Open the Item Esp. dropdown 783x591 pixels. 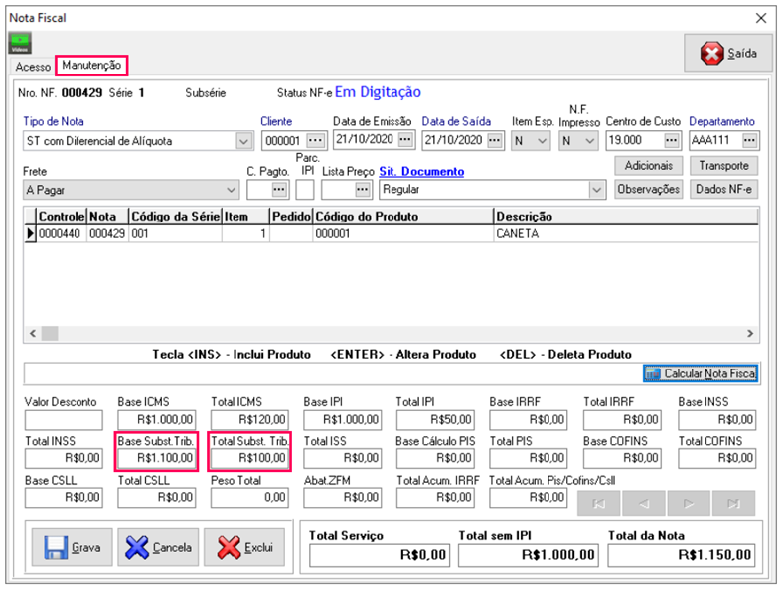542,141
